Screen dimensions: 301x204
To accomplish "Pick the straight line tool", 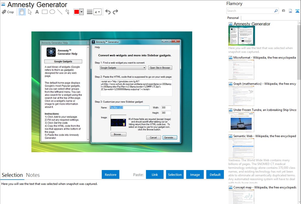I will pyautogui.click(x=60, y=12).
